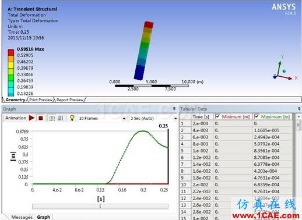This screenshot has width=302, height=220.
Task: Click the light bulb icon in animation toolbar
Action: [72, 118]
